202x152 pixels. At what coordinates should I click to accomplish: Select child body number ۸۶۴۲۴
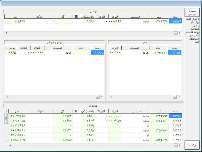[x=175, y=121]
